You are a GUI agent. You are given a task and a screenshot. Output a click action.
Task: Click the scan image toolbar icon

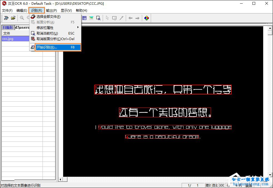[6, 18]
